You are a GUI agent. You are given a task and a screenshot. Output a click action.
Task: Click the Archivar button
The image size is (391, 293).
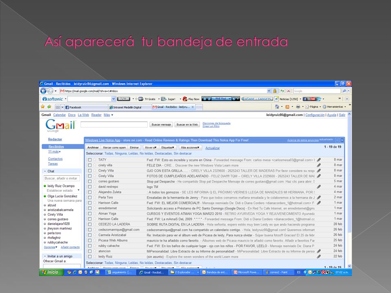93,147
